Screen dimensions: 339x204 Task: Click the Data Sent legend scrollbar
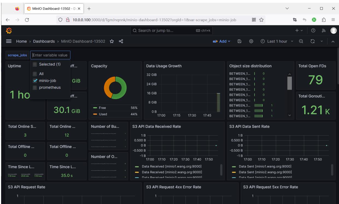(x=332, y=170)
